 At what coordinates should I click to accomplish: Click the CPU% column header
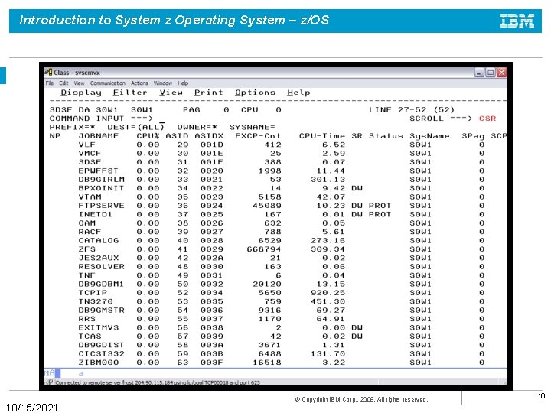(148, 136)
